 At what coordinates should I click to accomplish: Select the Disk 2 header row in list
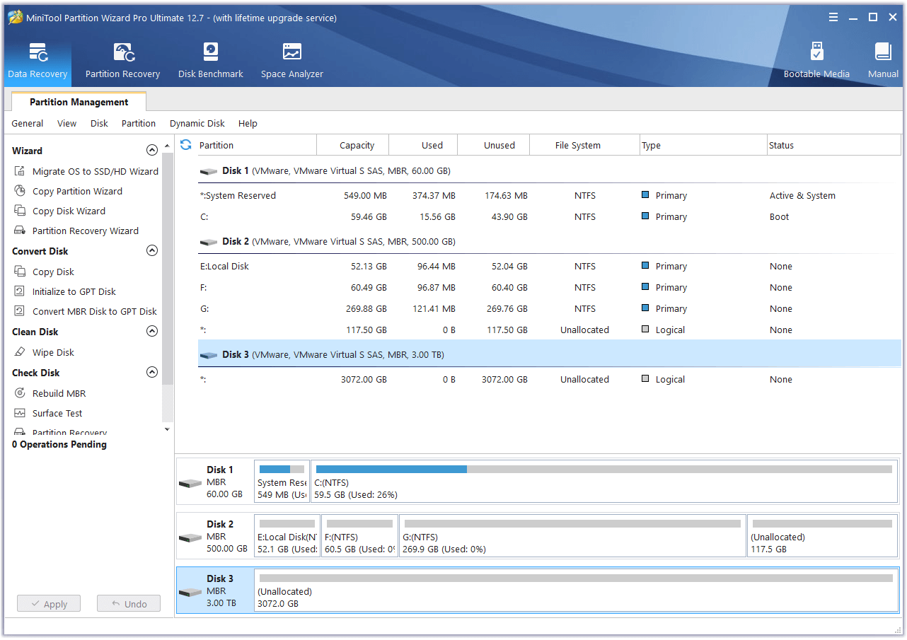[550, 242]
